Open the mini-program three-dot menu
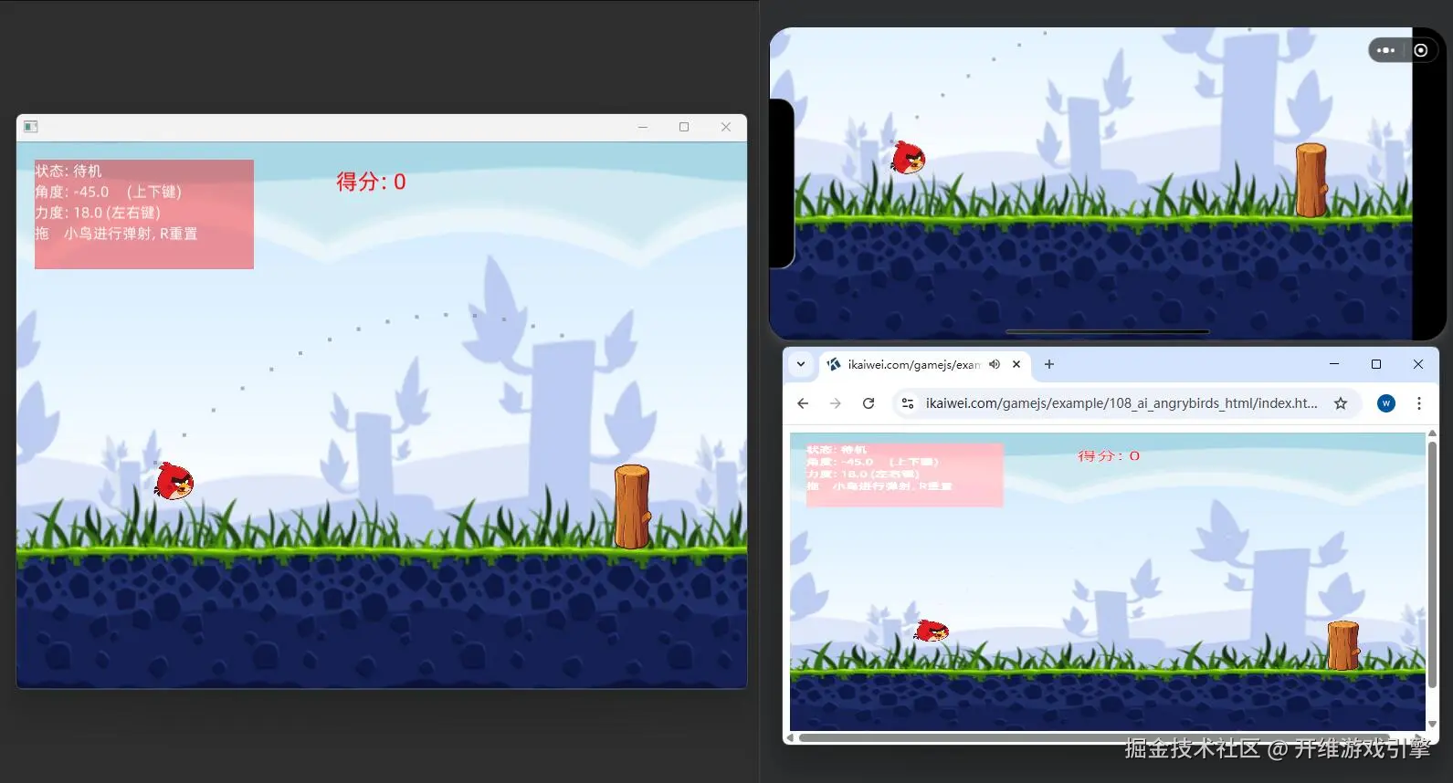 pos(1385,50)
